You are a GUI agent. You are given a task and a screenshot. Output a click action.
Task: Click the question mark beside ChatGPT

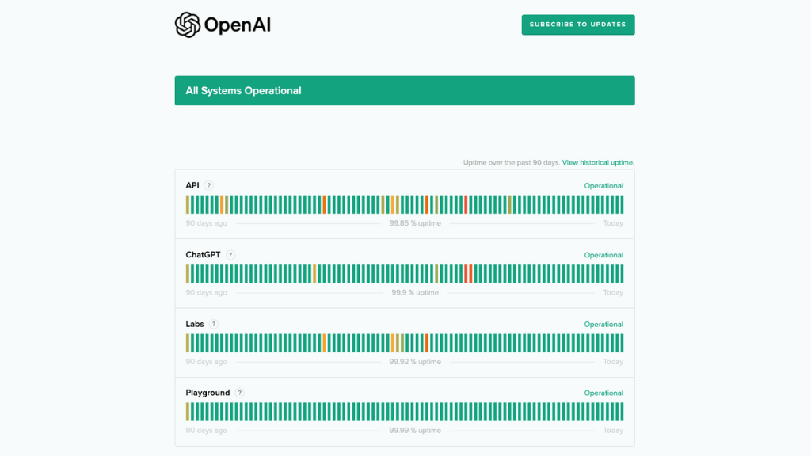[230, 255]
